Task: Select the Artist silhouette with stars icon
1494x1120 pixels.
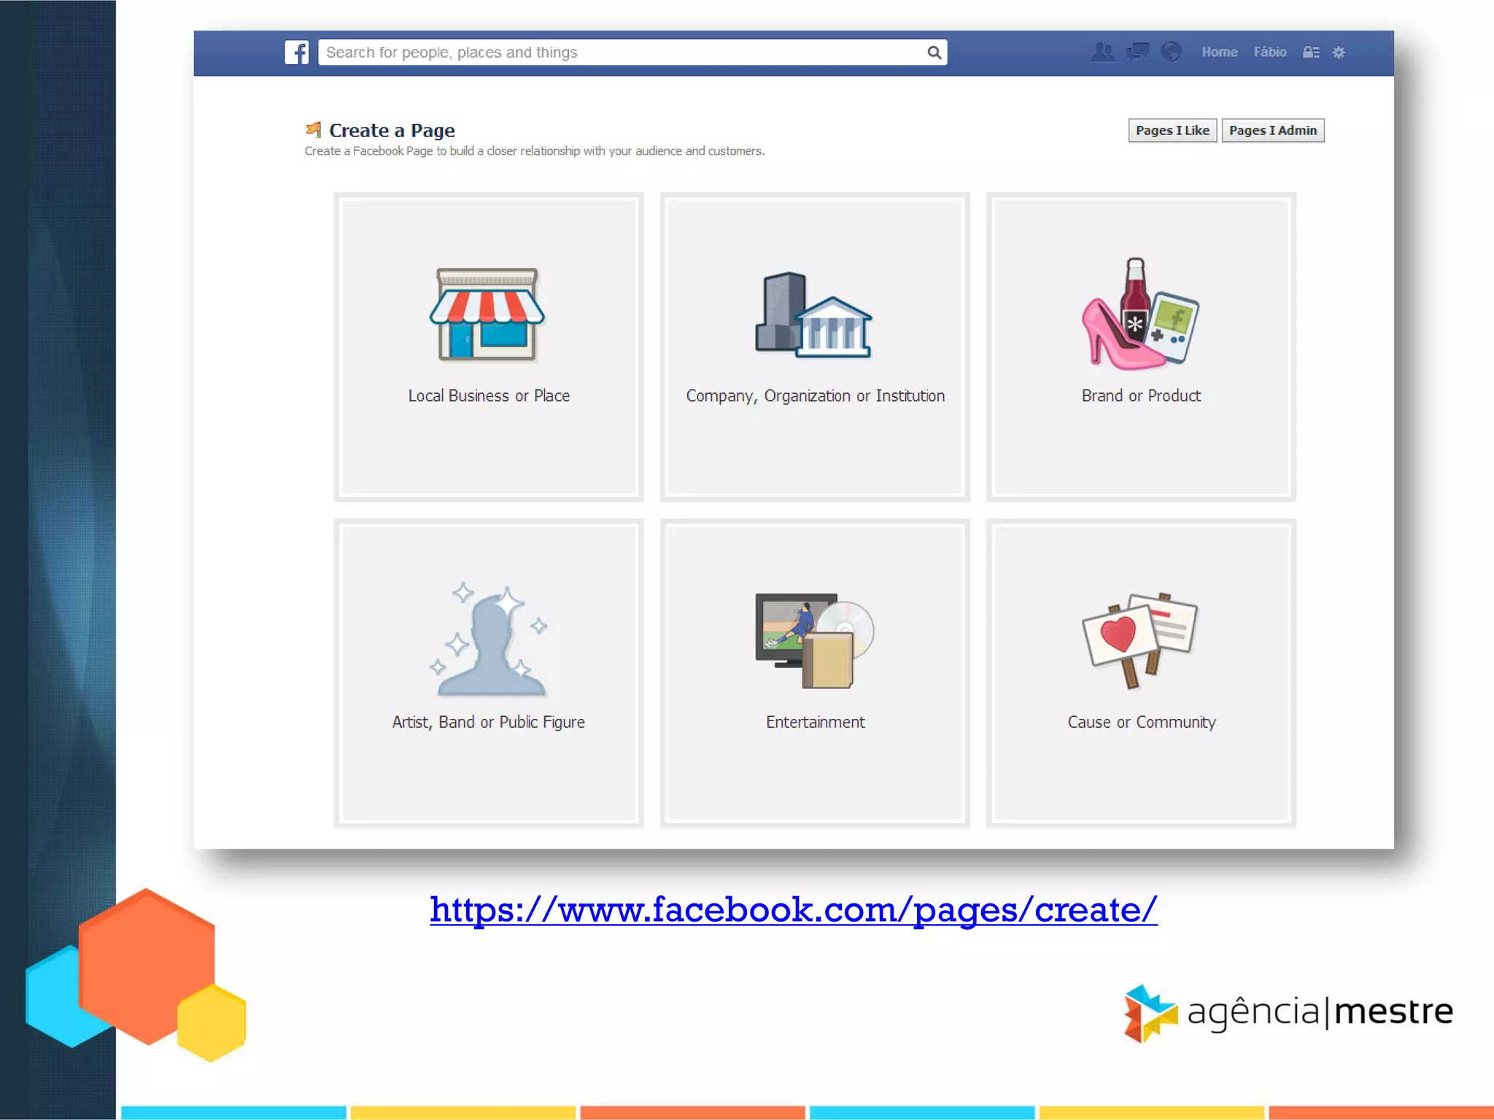Action: 488,639
